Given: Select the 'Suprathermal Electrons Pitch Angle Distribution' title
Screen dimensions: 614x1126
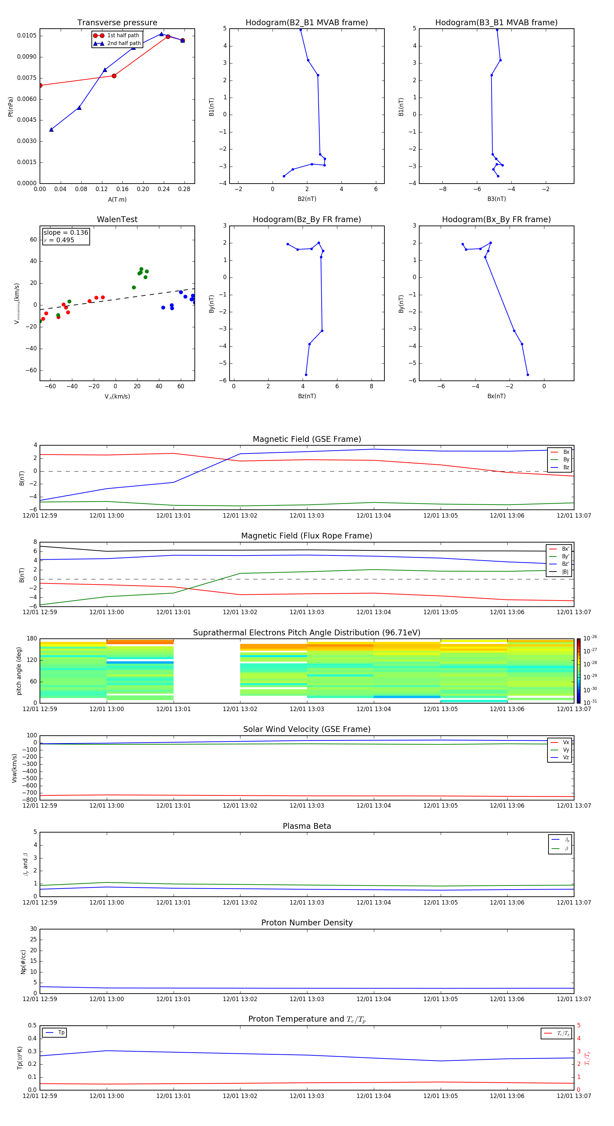Looking at the screenshot, I should 307,633.
